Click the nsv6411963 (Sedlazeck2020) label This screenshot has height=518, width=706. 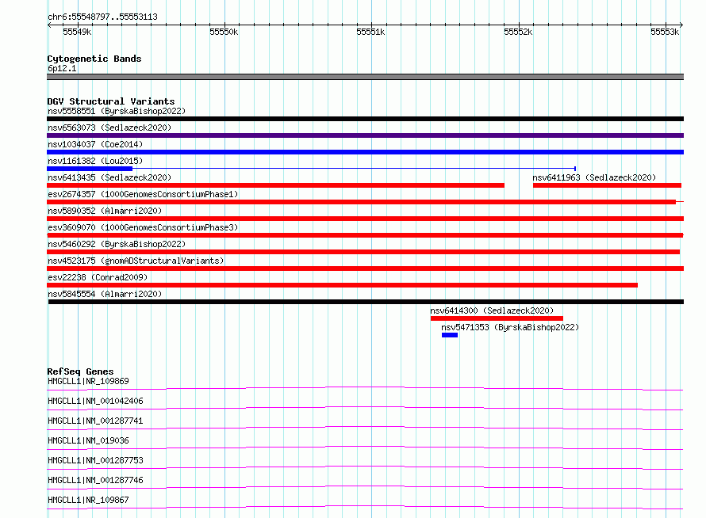tap(594, 177)
